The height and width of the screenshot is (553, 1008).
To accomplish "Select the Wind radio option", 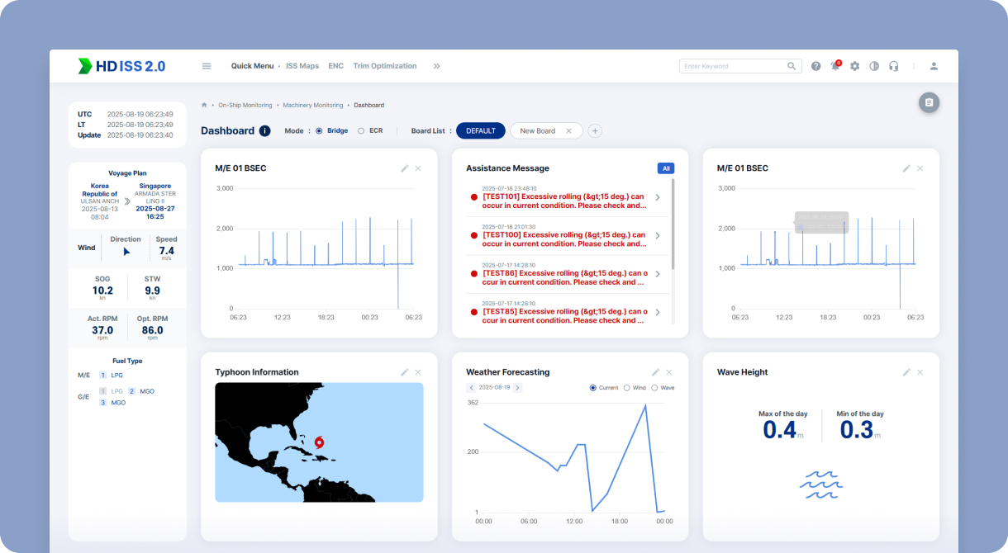I will (x=627, y=387).
